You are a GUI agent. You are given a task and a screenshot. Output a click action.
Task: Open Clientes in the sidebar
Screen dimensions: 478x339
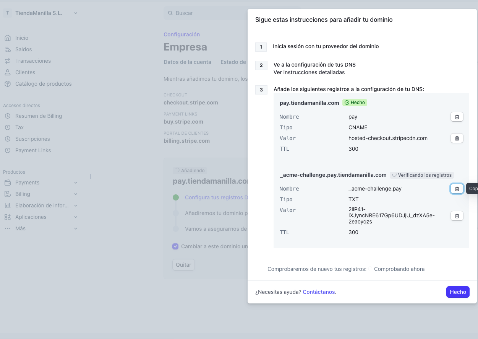25,72
